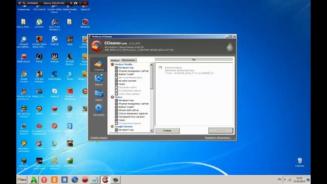Open the TeamViewer desktop shortcut
This screenshot has height=184, width=327.
pyautogui.click(x=69, y=127)
